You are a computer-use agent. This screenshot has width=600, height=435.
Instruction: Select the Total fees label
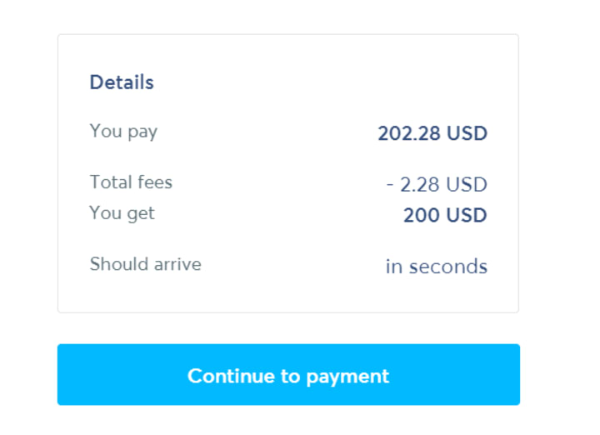point(131,182)
